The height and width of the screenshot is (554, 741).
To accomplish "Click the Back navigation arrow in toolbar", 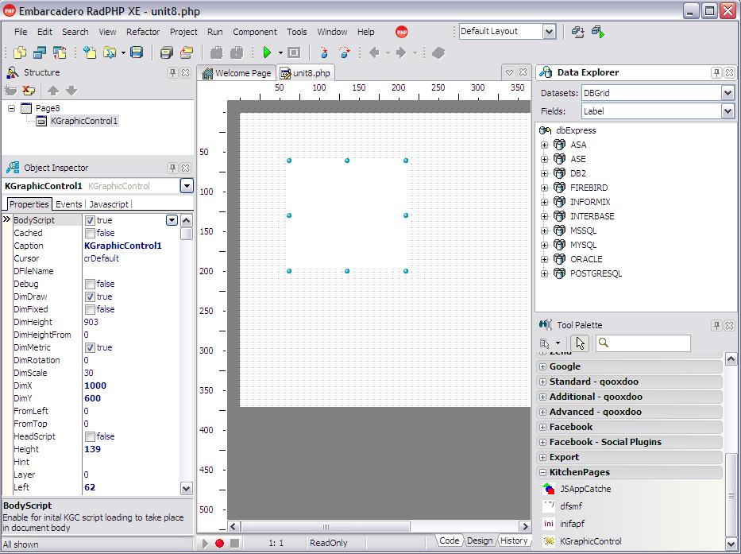I will [x=374, y=52].
